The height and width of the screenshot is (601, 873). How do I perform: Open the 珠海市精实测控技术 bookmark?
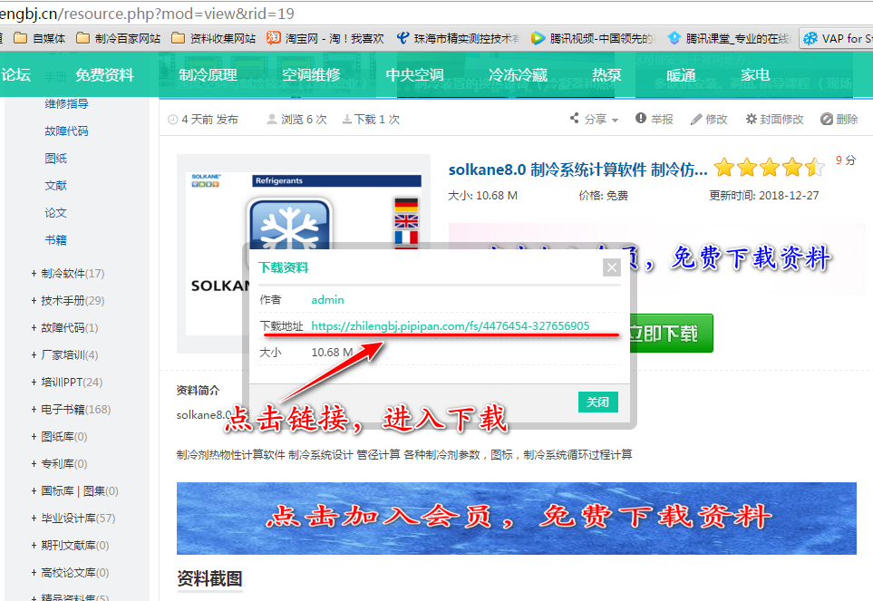pyautogui.click(x=458, y=38)
